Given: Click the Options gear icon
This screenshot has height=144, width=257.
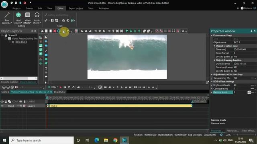Looking at the screenshot, I should coord(242,8).
